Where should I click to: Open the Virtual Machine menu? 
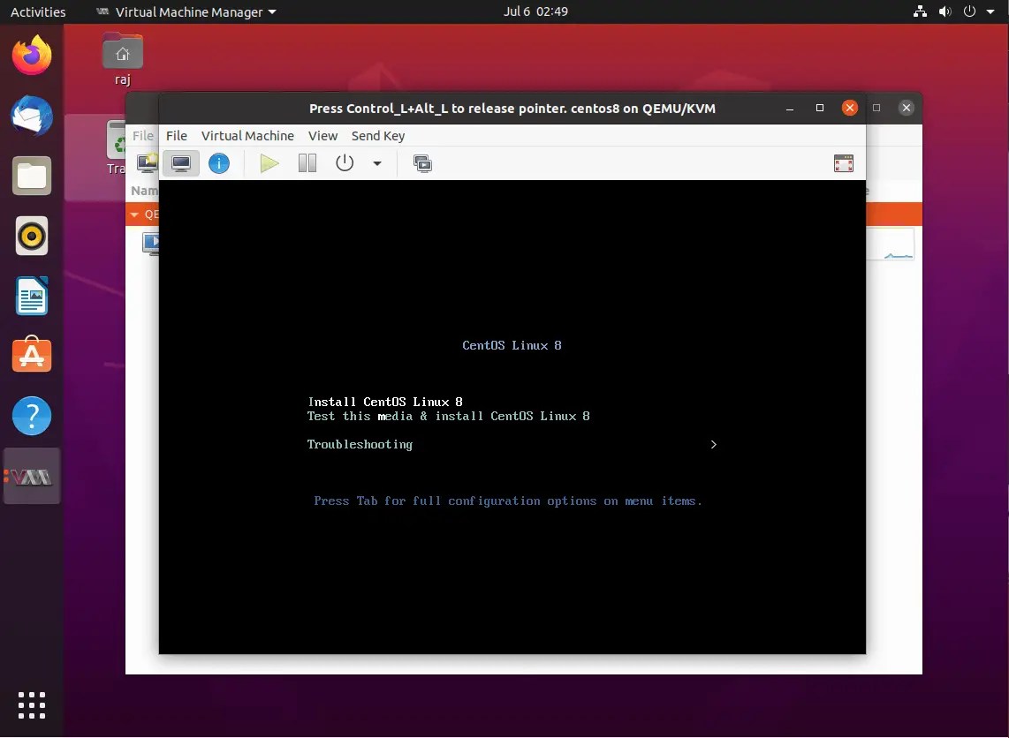[247, 136]
